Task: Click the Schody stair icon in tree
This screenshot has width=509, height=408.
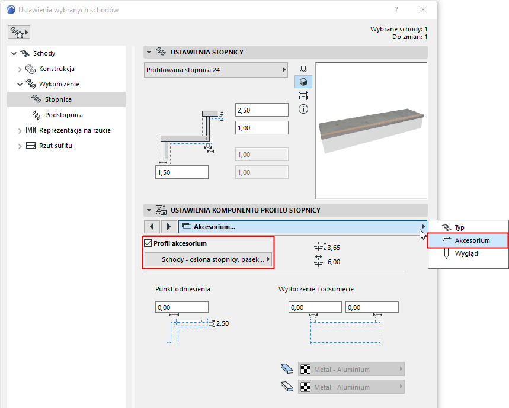Action: (25, 53)
